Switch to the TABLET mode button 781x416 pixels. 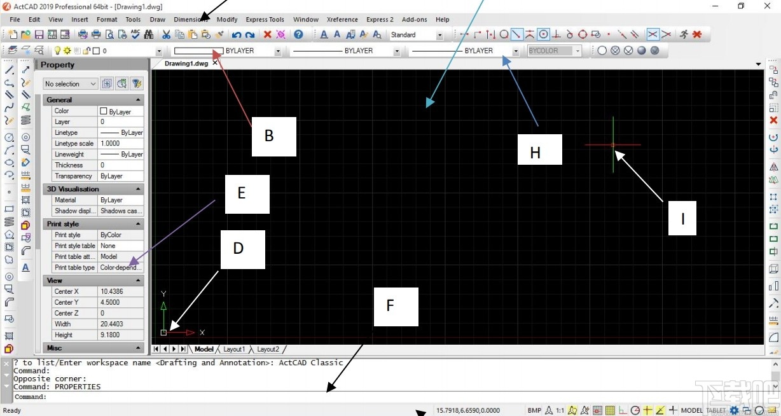(715, 410)
